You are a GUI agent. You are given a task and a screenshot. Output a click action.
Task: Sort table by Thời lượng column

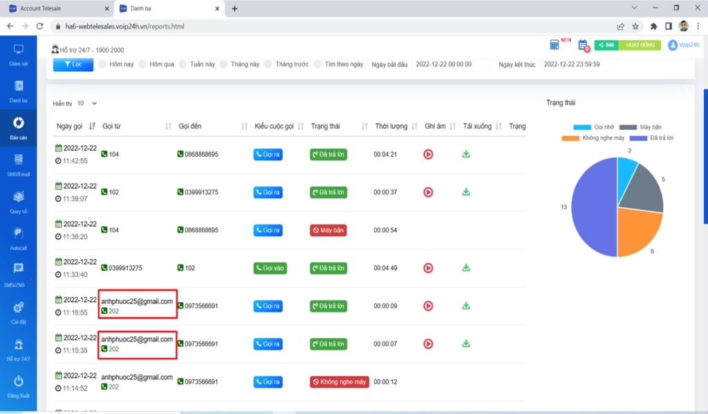pos(414,126)
